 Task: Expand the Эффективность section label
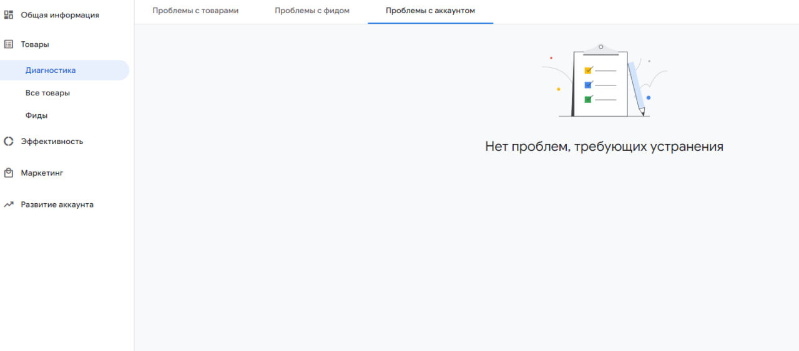52,142
